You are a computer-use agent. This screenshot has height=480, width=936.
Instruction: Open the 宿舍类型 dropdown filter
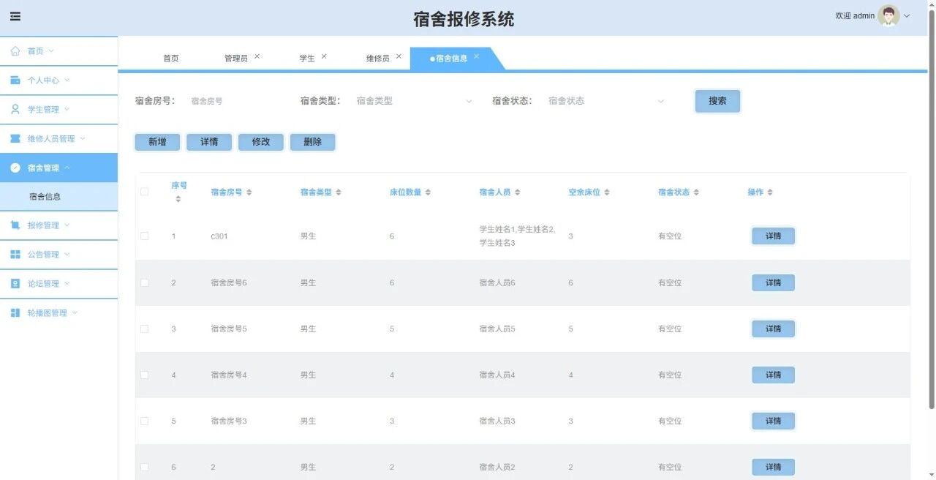(x=414, y=101)
